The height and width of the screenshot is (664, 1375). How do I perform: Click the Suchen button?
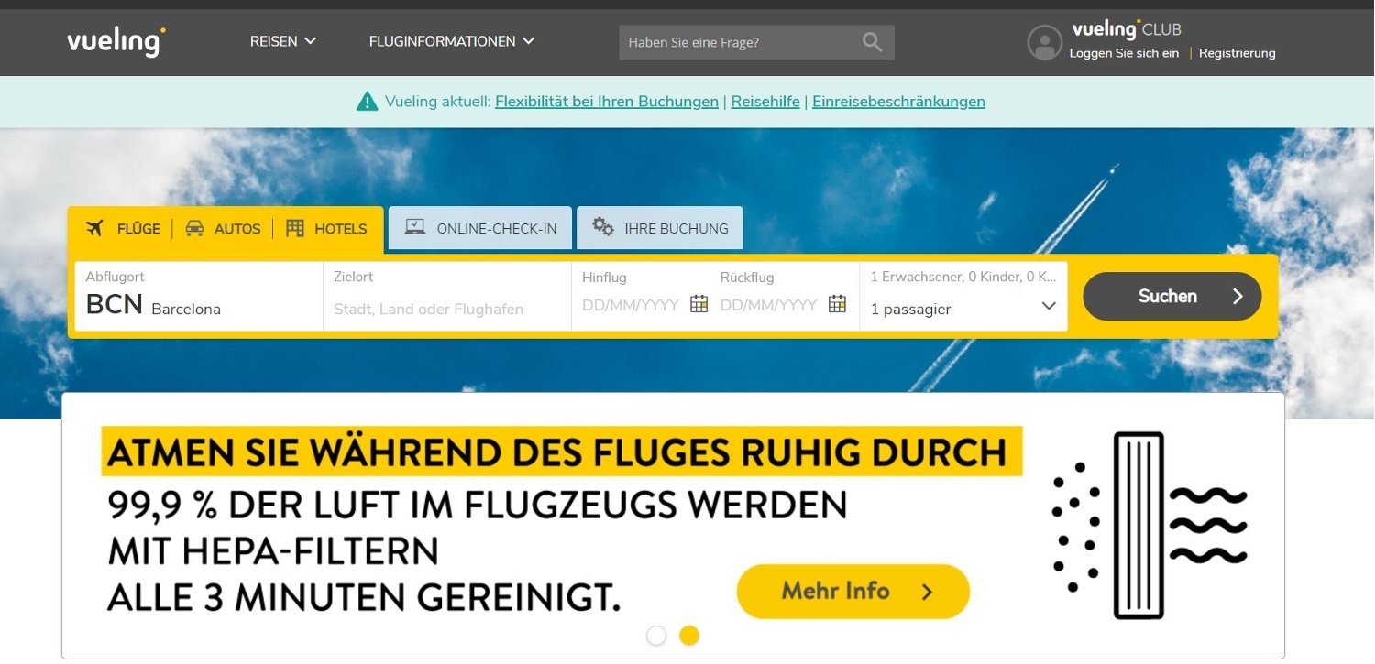(x=1172, y=296)
